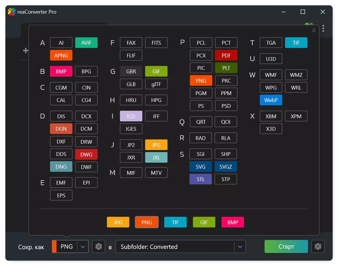Close the format picker popup
338x266 pixels.
314,30
